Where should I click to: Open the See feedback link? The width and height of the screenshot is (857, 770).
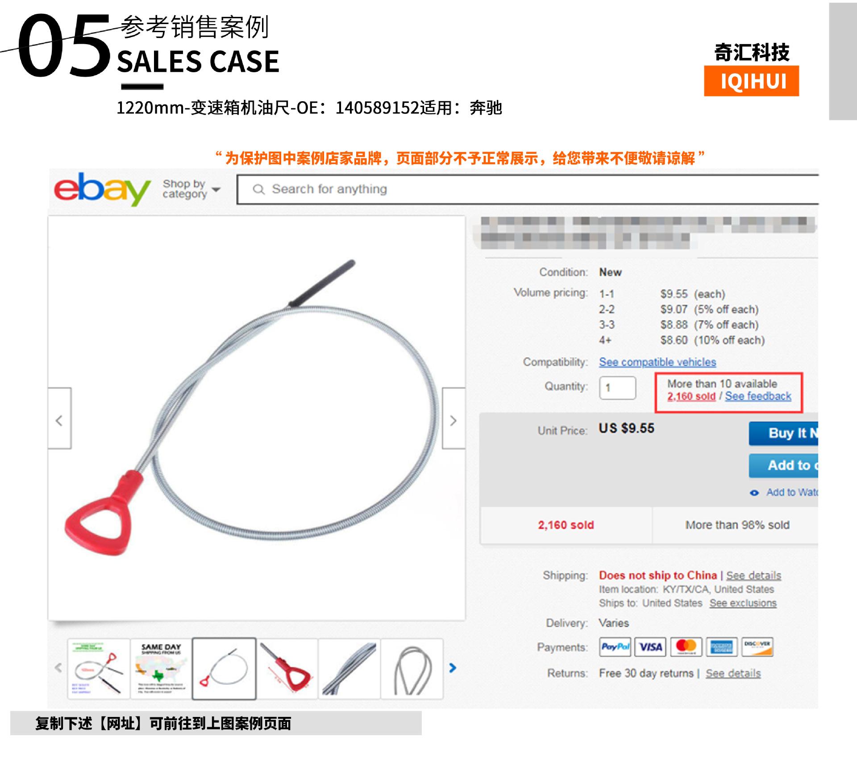(758, 396)
